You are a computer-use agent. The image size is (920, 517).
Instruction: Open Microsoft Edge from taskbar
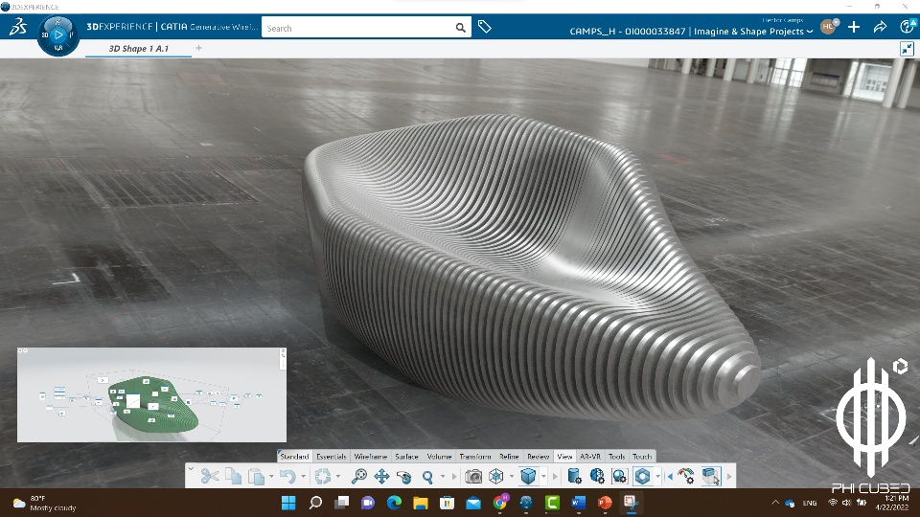394,503
